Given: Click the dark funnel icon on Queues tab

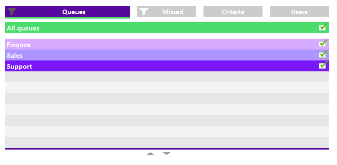Looking at the screenshot, I should (11, 11).
